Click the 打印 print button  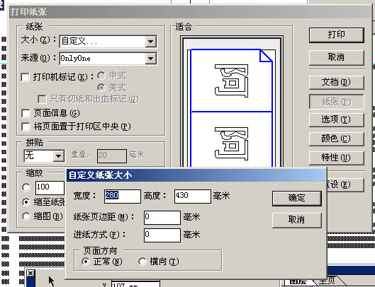[337, 35]
